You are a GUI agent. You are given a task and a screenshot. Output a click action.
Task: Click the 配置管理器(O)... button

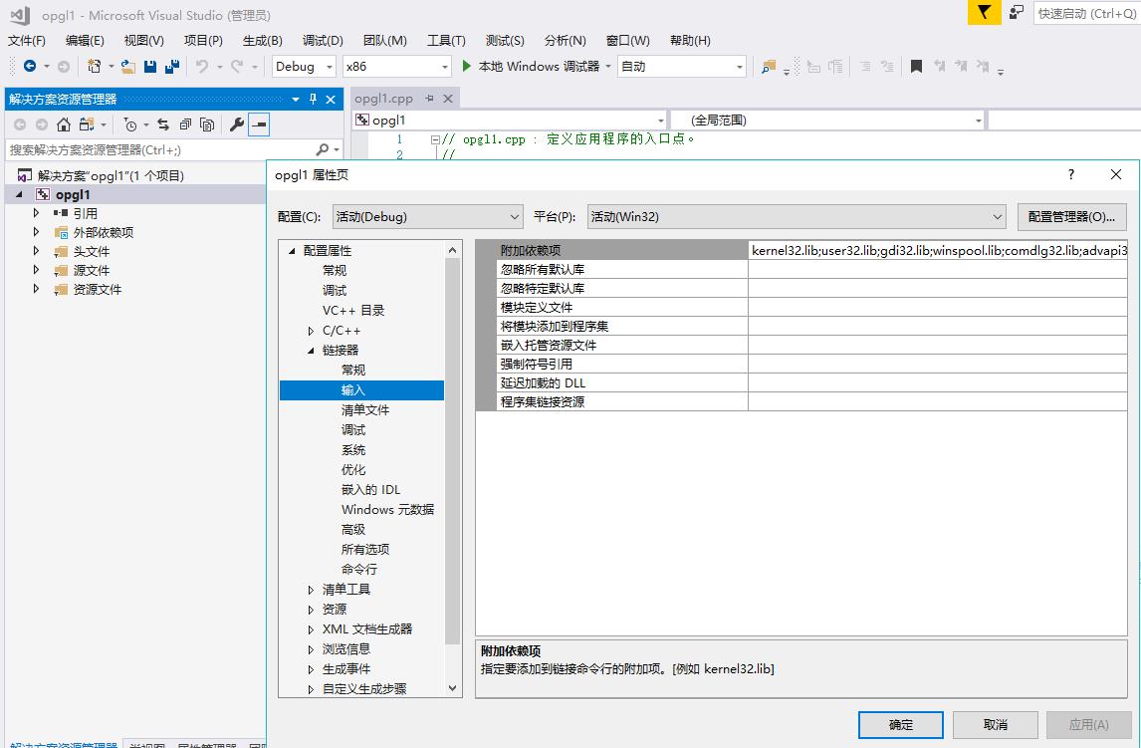click(x=1071, y=216)
